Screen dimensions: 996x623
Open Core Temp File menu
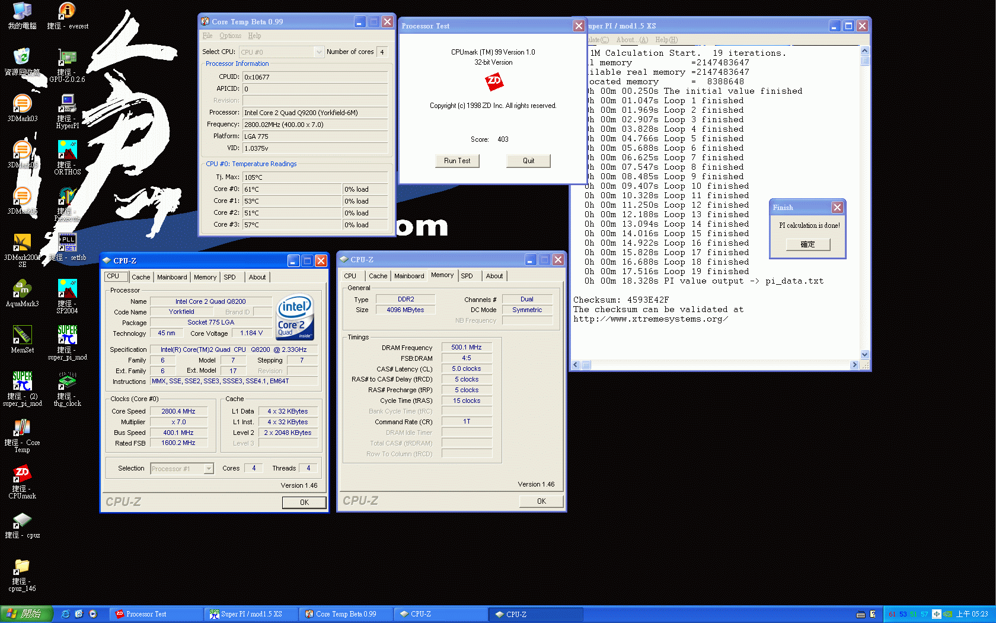click(x=207, y=36)
